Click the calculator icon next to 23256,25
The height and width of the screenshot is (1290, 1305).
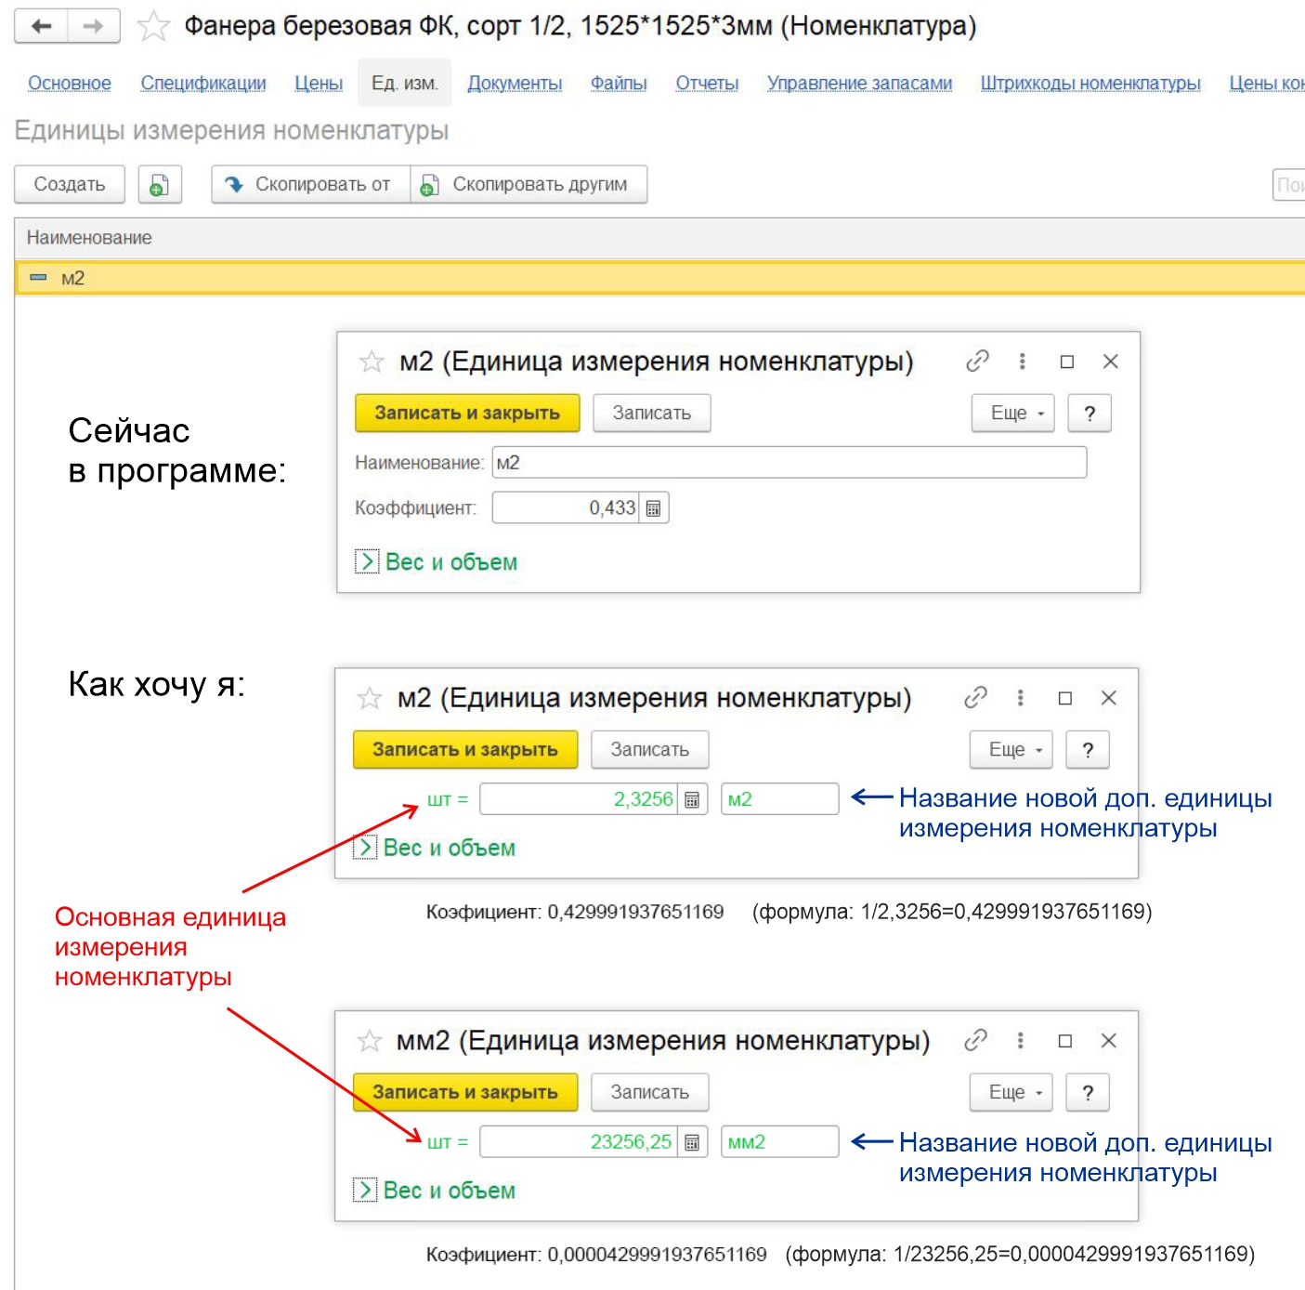(x=692, y=1142)
